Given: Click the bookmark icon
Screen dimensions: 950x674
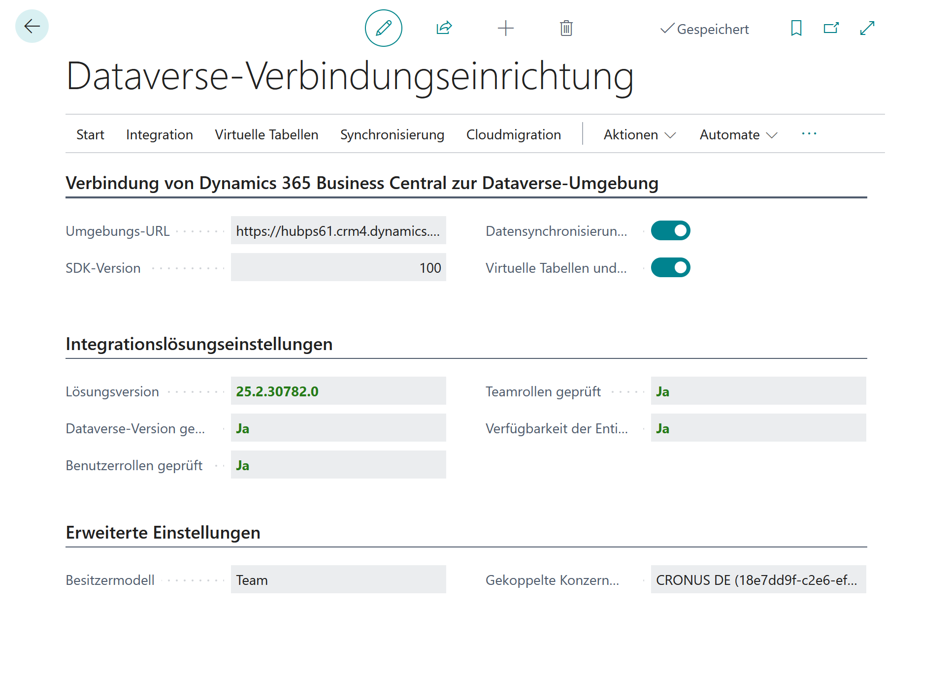Looking at the screenshot, I should [x=796, y=28].
